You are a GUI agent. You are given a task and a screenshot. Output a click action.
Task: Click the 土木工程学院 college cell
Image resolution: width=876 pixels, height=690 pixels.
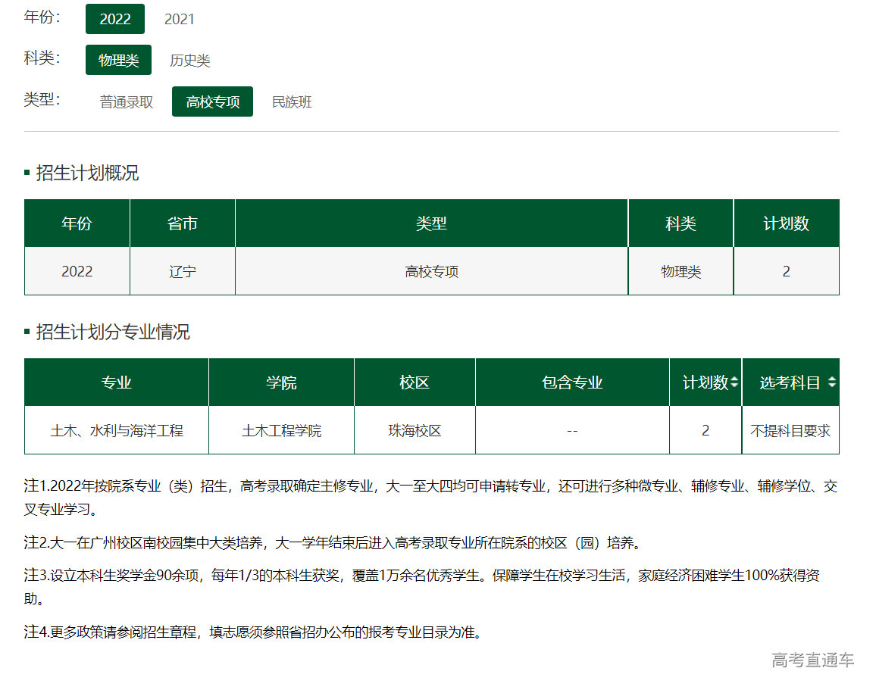click(x=281, y=431)
